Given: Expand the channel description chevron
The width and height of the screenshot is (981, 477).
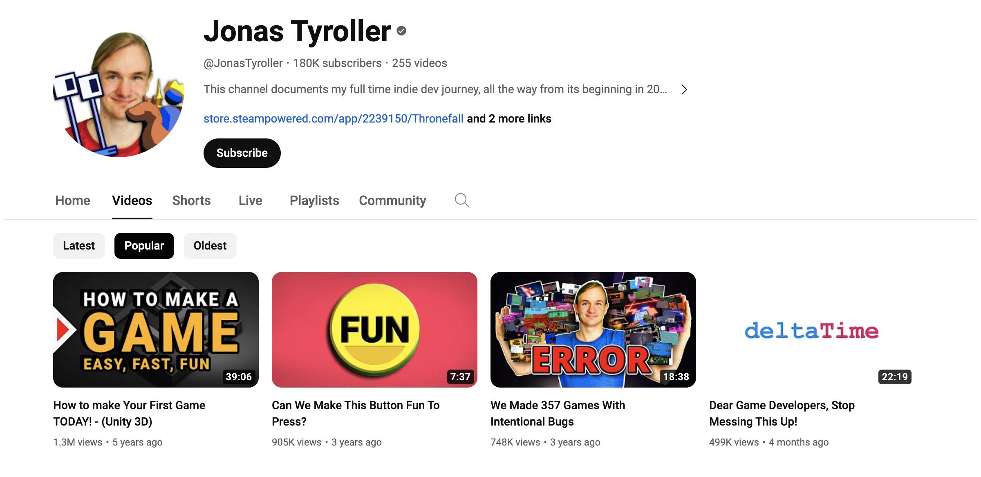Looking at the screenshot, I should click(x=684, y=89).
